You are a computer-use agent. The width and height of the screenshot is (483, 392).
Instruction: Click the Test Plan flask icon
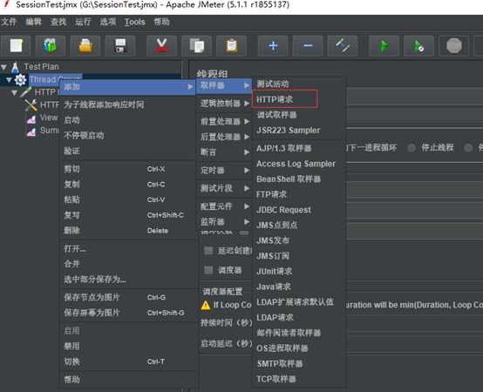[x=15, y=67]
